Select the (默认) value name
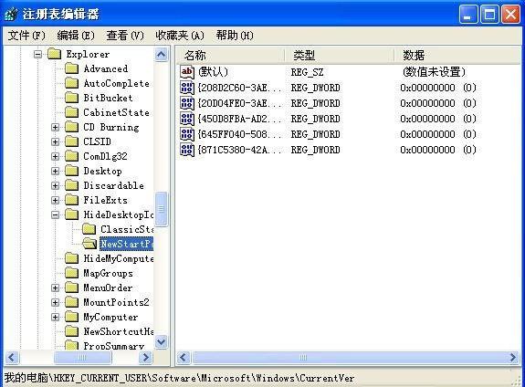This screenshot has width=525, height=387. tap(213, 72)
